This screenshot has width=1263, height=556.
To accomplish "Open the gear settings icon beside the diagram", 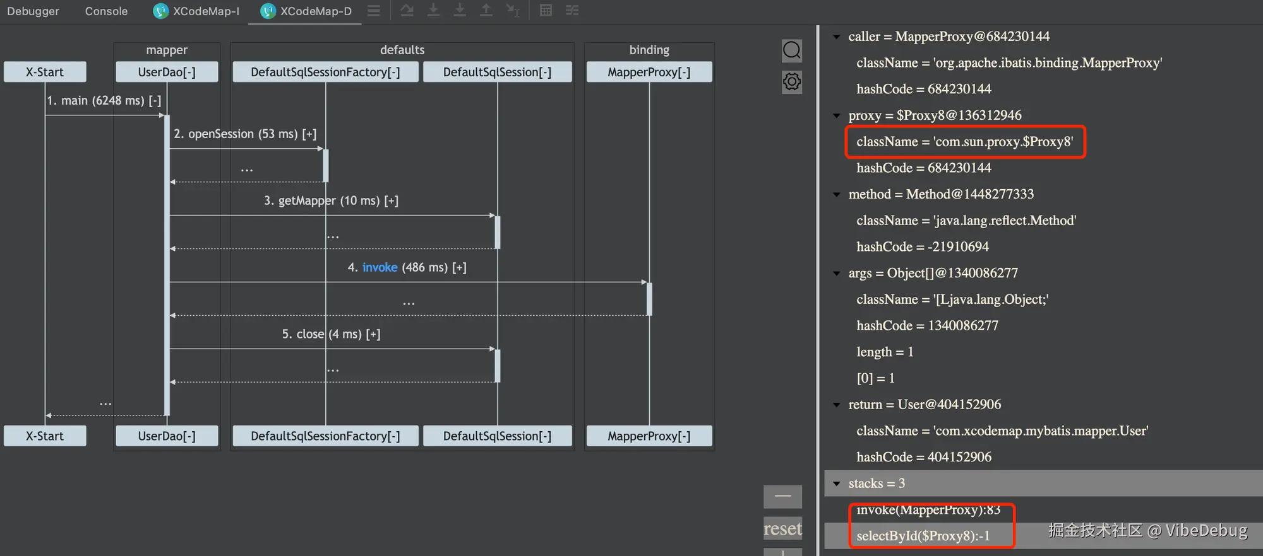I will [792, 81].
